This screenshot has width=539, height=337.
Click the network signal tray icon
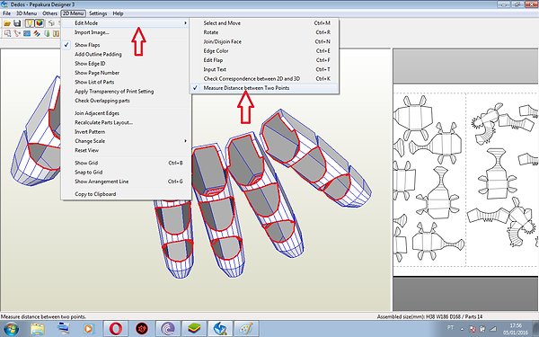[493, 329]
